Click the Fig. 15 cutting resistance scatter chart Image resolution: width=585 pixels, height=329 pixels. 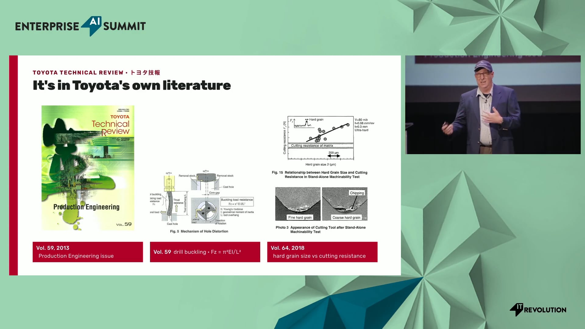(328, 141)
